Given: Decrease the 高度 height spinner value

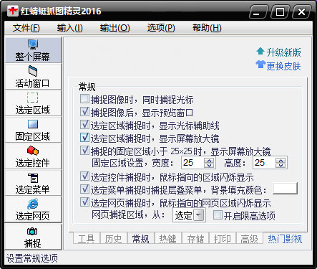Looking at the screenshot, I should pyautogui.click(x=281, y=166).
